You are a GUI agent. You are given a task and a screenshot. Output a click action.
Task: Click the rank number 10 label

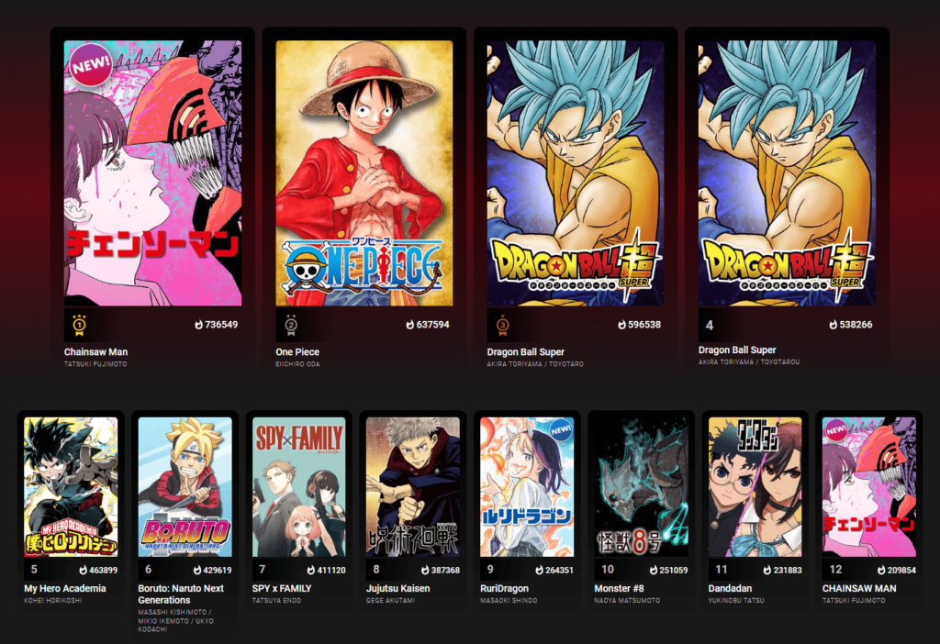(x=608, y=570)
